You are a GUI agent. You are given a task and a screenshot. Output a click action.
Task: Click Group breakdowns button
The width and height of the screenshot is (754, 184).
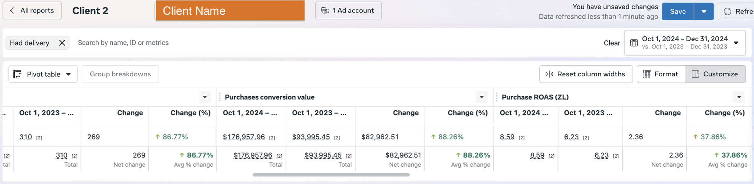(120, 74)
